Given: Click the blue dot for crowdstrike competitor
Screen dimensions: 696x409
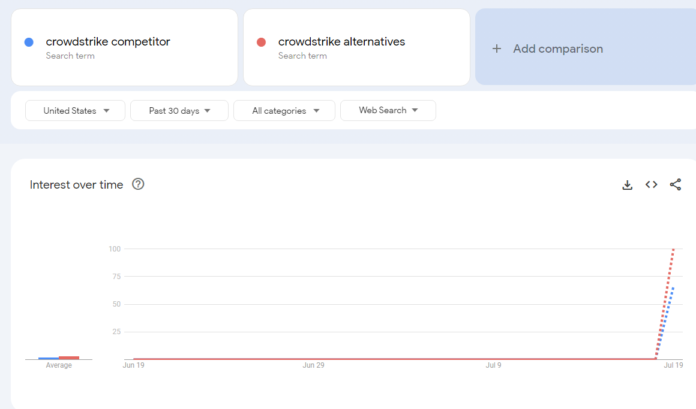Looking at the screenshot, I should [x=29, y=42].
